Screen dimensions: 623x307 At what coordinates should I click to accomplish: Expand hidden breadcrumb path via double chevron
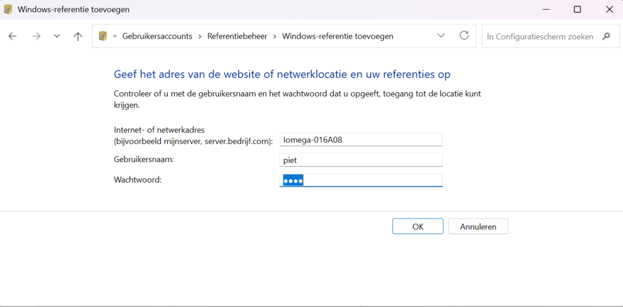(x=115, y=36)
